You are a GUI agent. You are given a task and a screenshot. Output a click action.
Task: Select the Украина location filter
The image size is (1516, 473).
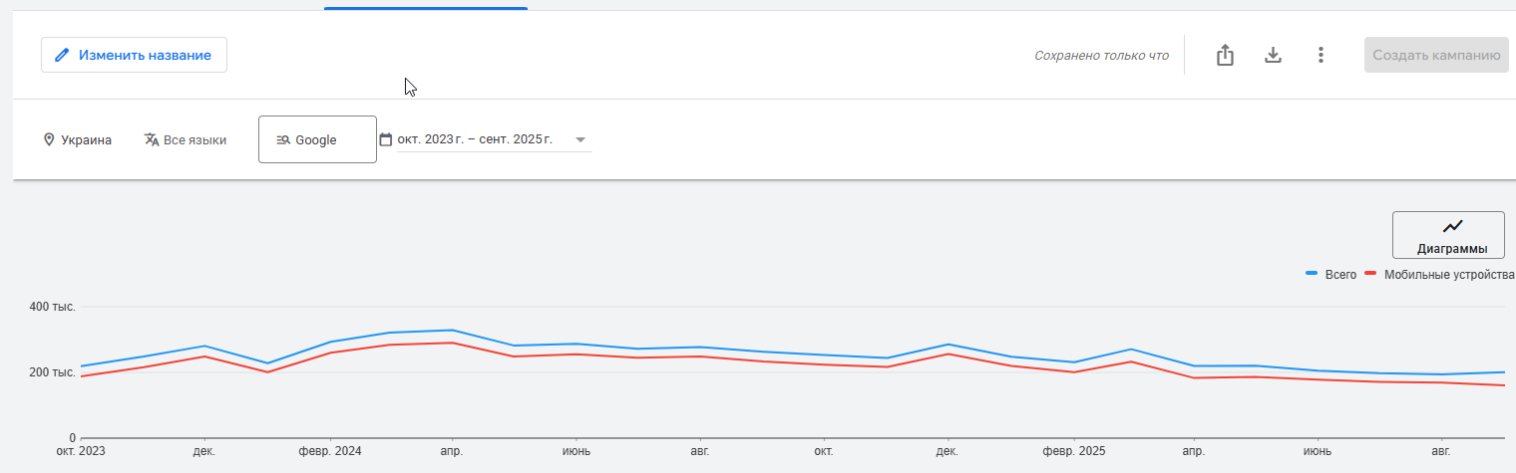[x=86, y=140]
